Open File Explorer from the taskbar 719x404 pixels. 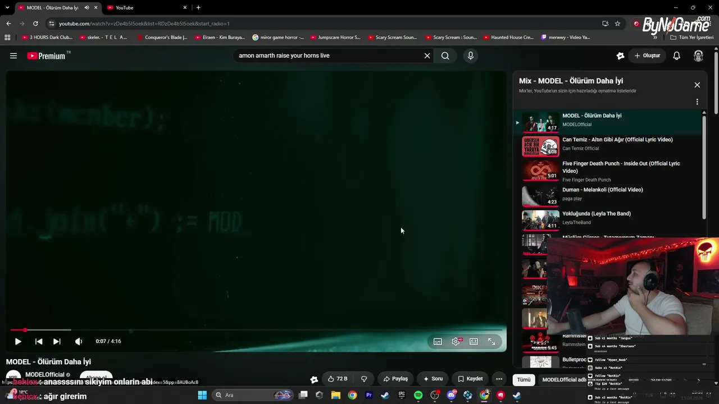pyautogui.click(x=336, y=395)
